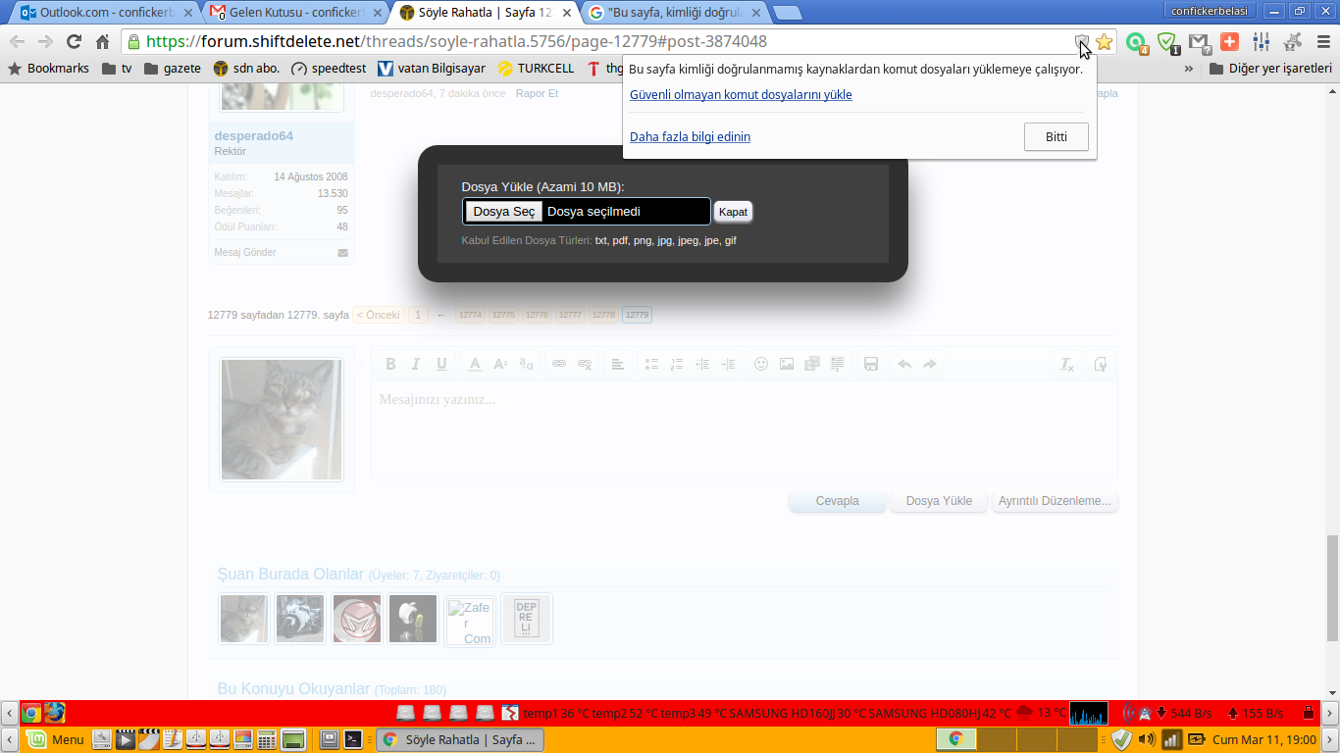Switch to the Gelen Kutusu Gmail tab
Viewport: 1340px width, 753px height.
tap(296, 13)
